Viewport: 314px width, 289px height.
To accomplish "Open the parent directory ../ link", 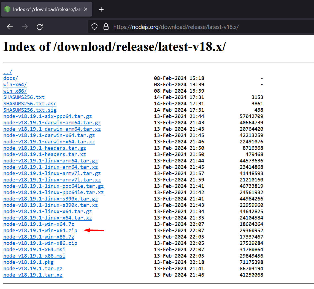I will click(x=8, y=72).
